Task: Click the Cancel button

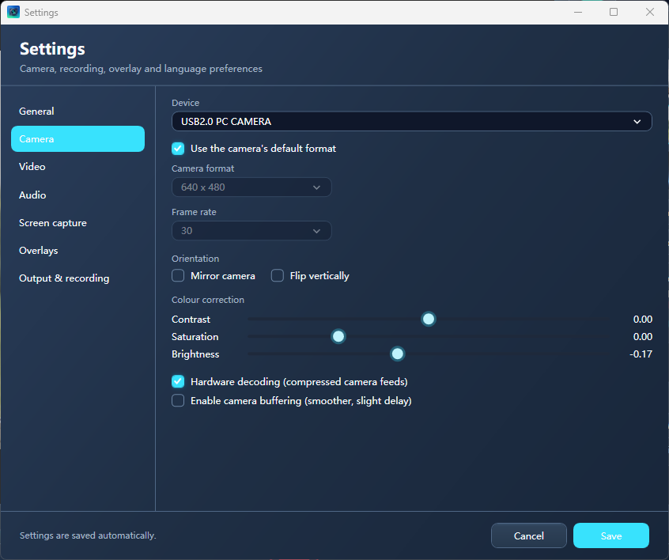Action: coord(529,535)
